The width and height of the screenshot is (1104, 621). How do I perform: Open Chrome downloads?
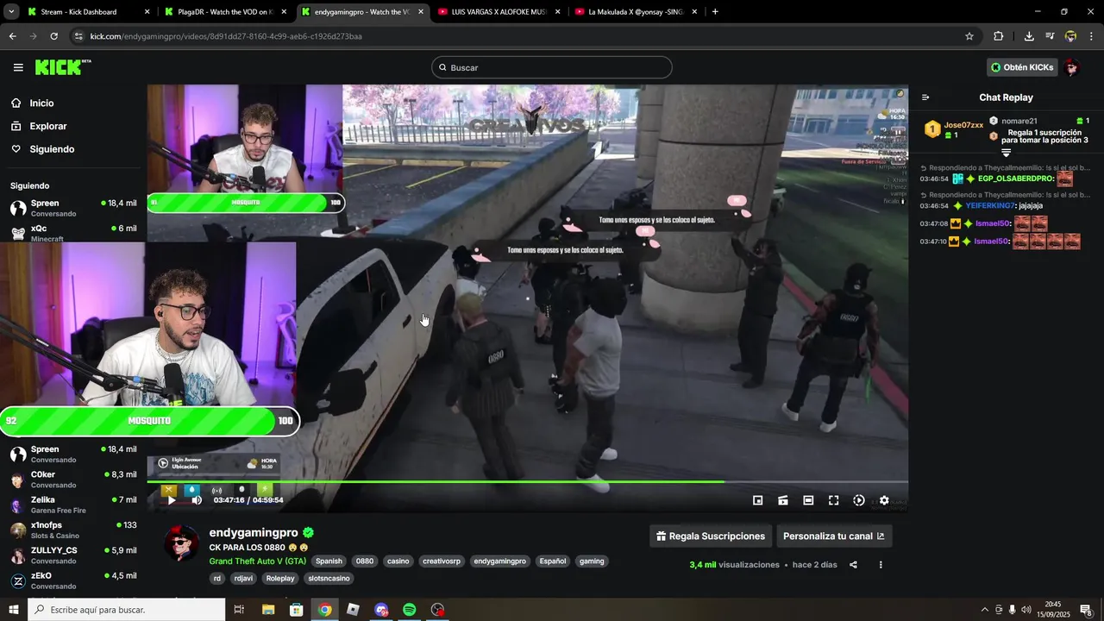1029,36
